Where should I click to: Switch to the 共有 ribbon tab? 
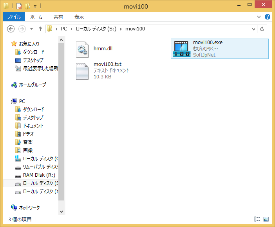58,17
